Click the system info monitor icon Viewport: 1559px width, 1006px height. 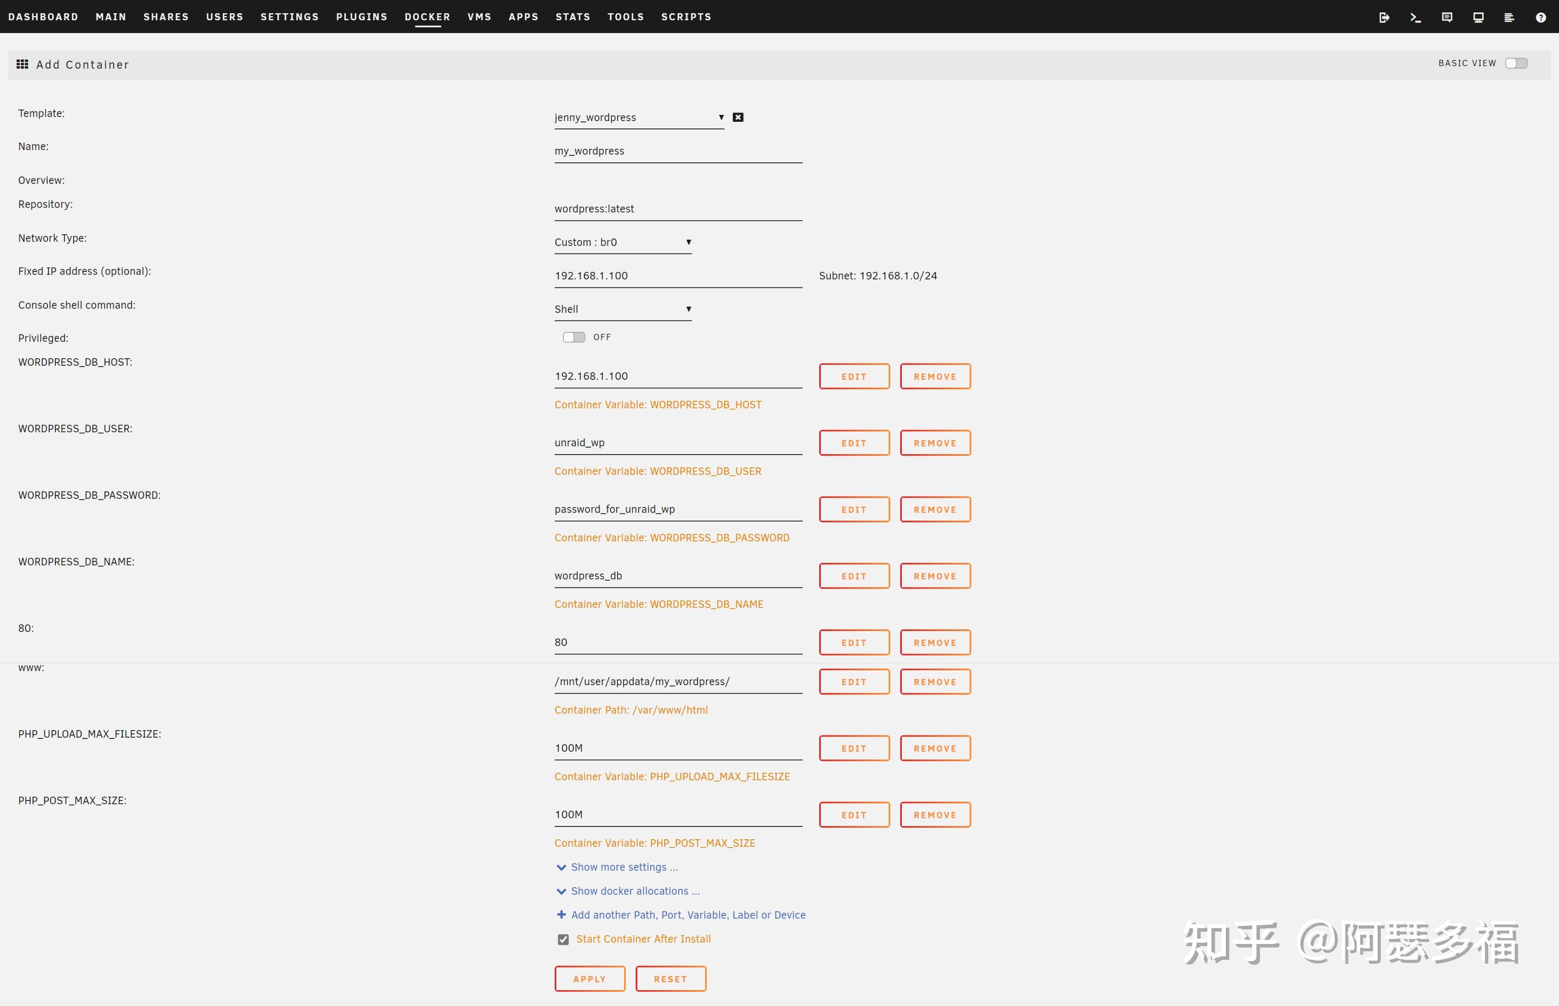click(1478, 17)
